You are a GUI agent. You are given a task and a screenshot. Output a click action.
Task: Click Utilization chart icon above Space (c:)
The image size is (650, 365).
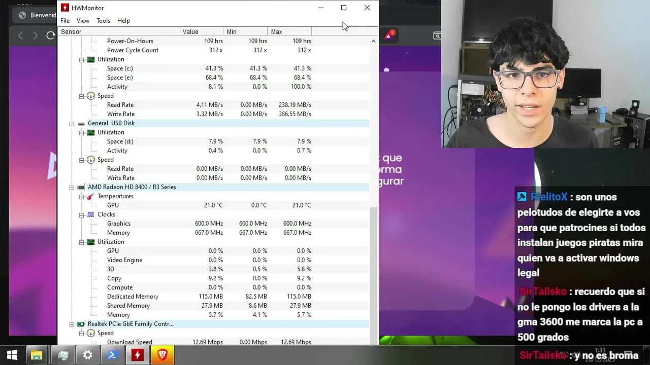(91, 59)
